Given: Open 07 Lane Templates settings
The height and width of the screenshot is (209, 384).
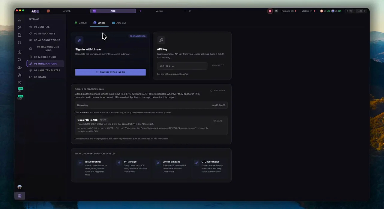Looking at the screenshot, I should coord(45,70).
